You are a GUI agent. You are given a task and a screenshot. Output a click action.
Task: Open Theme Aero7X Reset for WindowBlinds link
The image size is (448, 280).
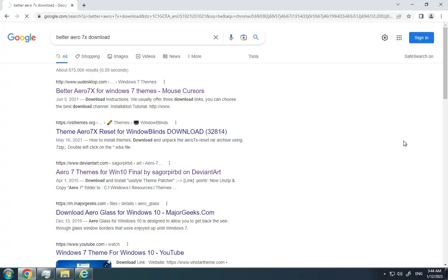tap(142, 132)
